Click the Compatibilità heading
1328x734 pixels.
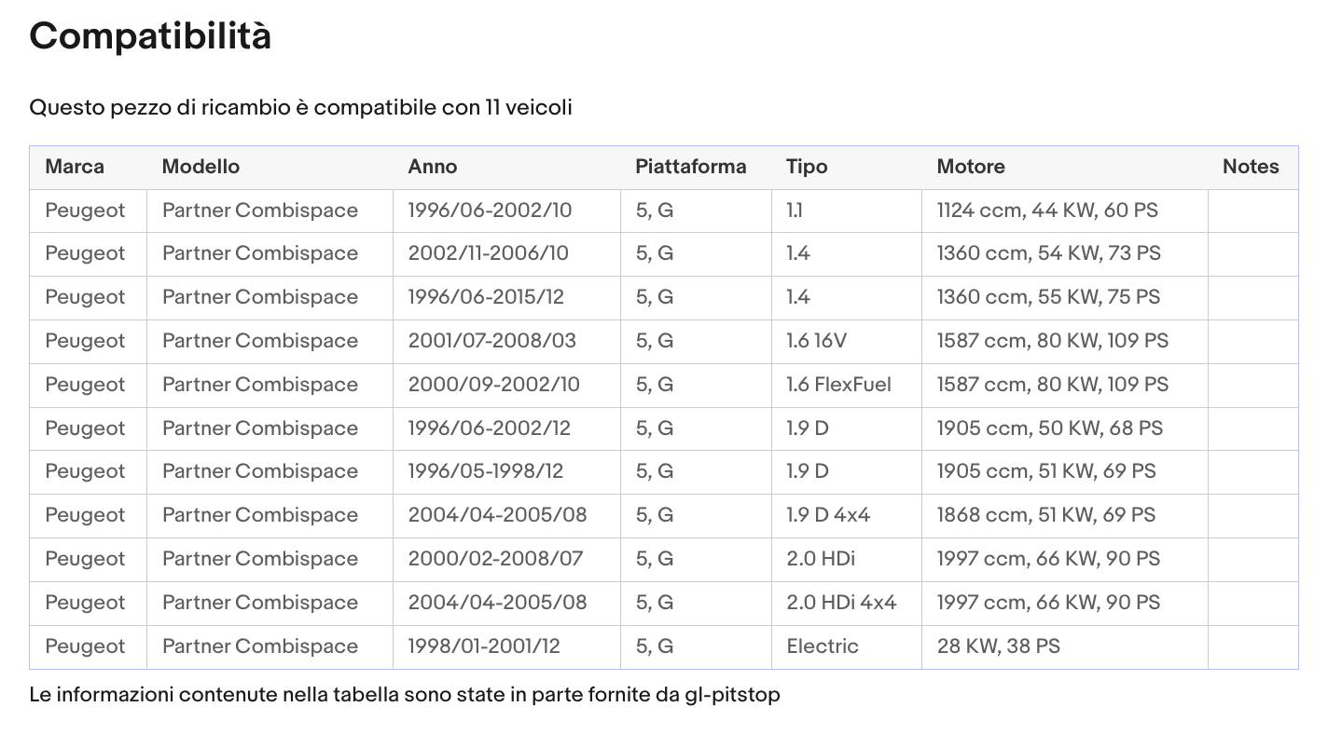click(x=149, y=36)
